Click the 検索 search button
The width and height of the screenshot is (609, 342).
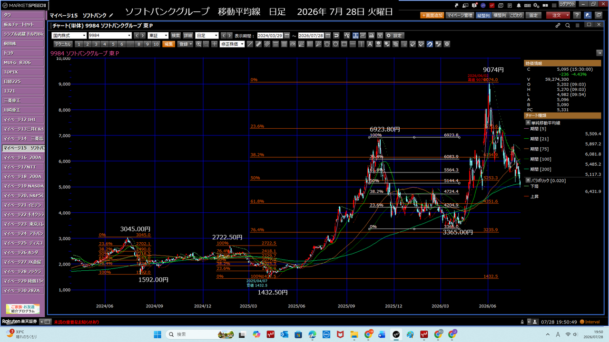[x=176, y=36]
